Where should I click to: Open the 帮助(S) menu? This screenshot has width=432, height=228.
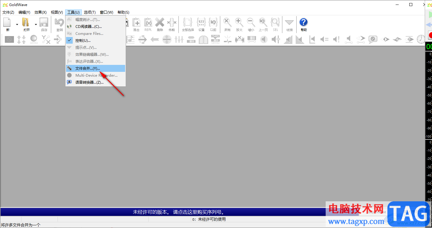click(x=123, y=12)
